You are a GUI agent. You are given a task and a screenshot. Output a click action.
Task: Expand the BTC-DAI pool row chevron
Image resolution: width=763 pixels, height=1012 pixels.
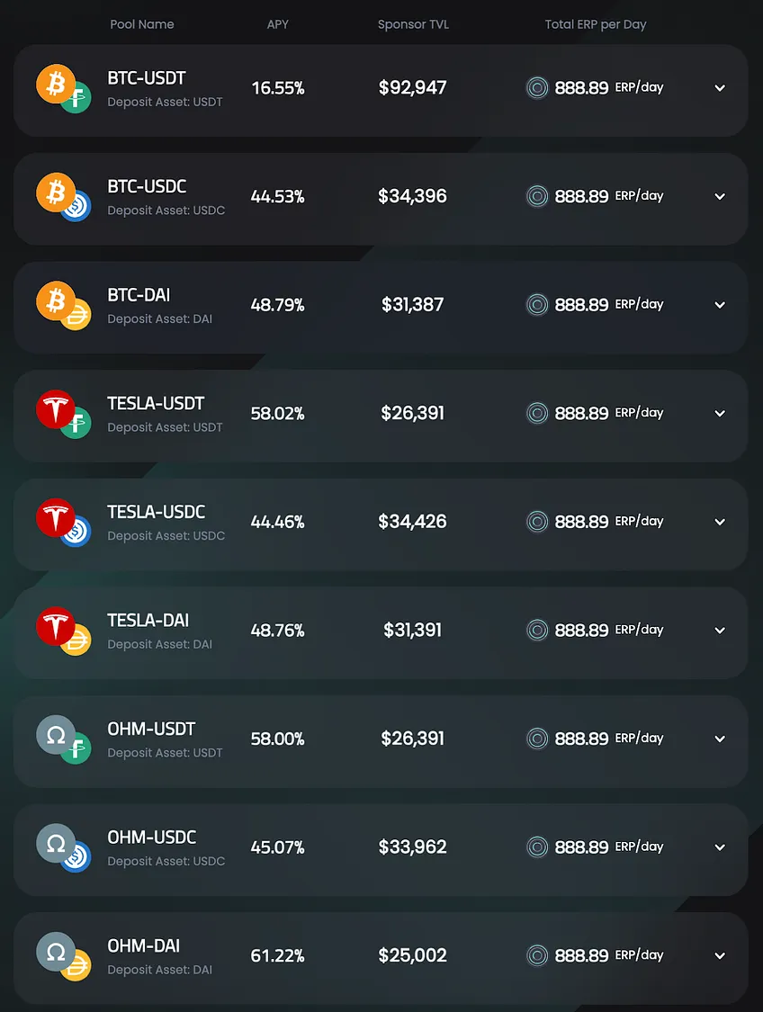(x=720, y=305)
